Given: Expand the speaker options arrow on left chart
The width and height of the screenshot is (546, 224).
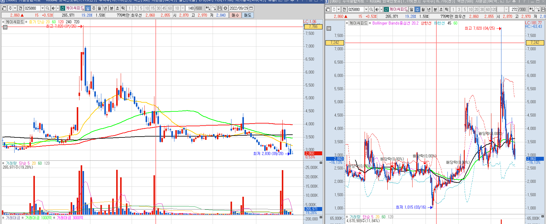Looking at the screenshot, I should point(58,8).
